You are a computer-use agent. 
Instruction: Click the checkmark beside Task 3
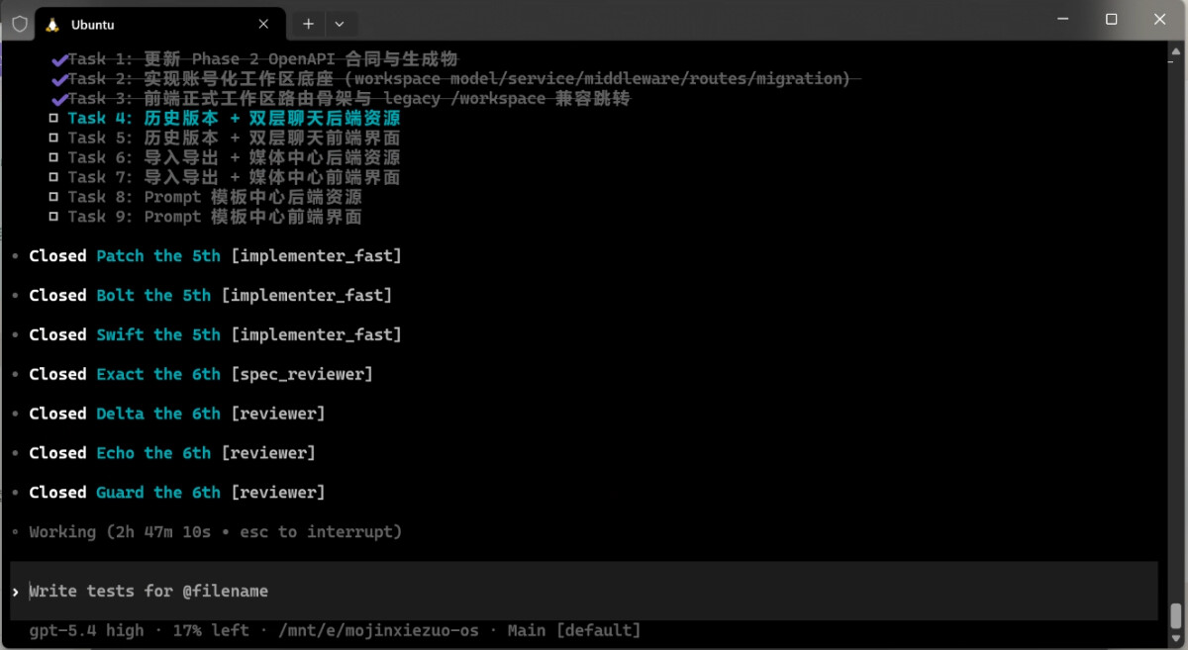(58, 99)
